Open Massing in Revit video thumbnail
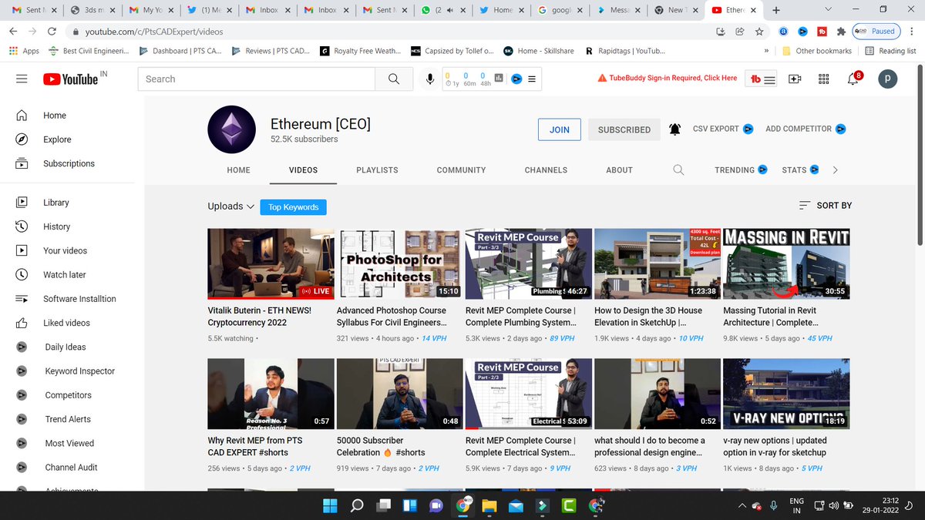The image size is (925, 520). tap(786, 263)
